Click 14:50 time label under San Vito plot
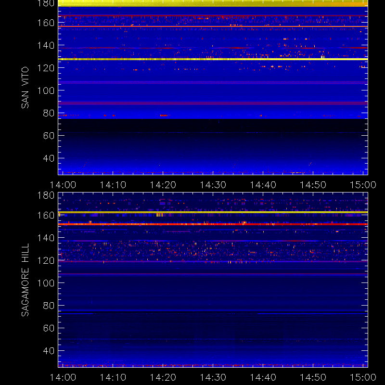Image resolution: width=385 pixels, height=385 pixels. [313, 185]
